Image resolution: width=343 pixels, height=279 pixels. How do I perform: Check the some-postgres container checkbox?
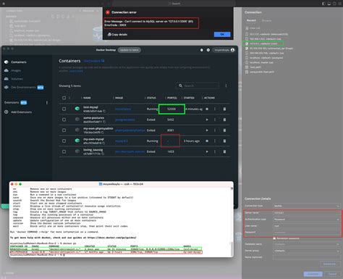64,120
